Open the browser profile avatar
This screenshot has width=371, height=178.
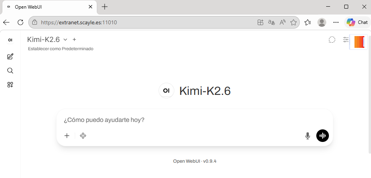point(322,22)
